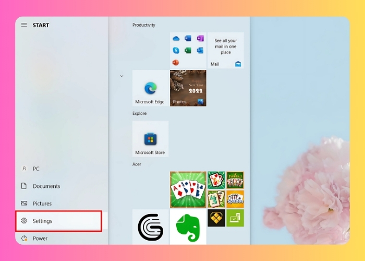
Task: Open Excel from the Office folder tile
Action: [x=188, y=51]
